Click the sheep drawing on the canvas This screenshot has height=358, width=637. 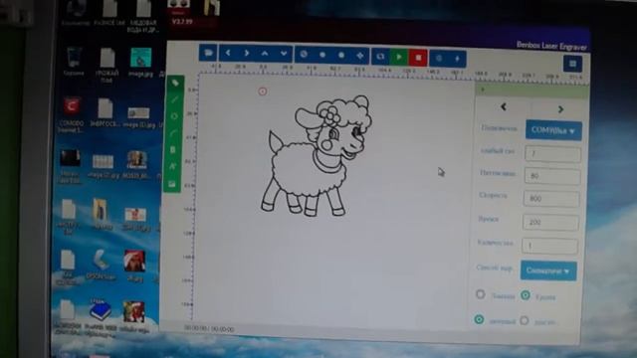click(x=317, y=156)
